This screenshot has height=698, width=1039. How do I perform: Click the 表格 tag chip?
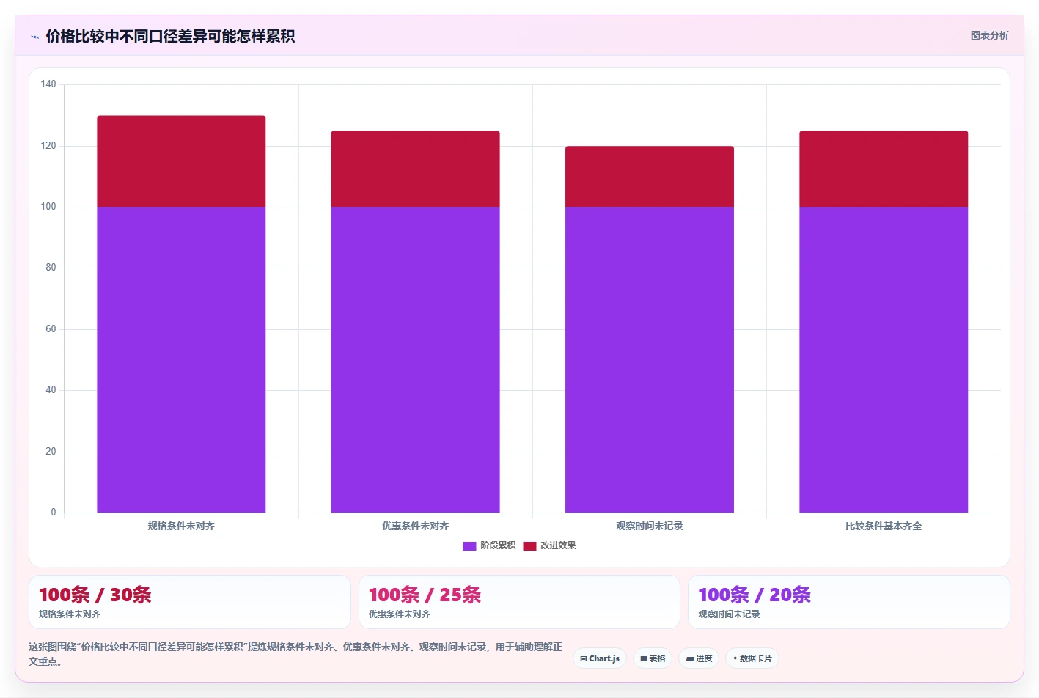point(653,658)
